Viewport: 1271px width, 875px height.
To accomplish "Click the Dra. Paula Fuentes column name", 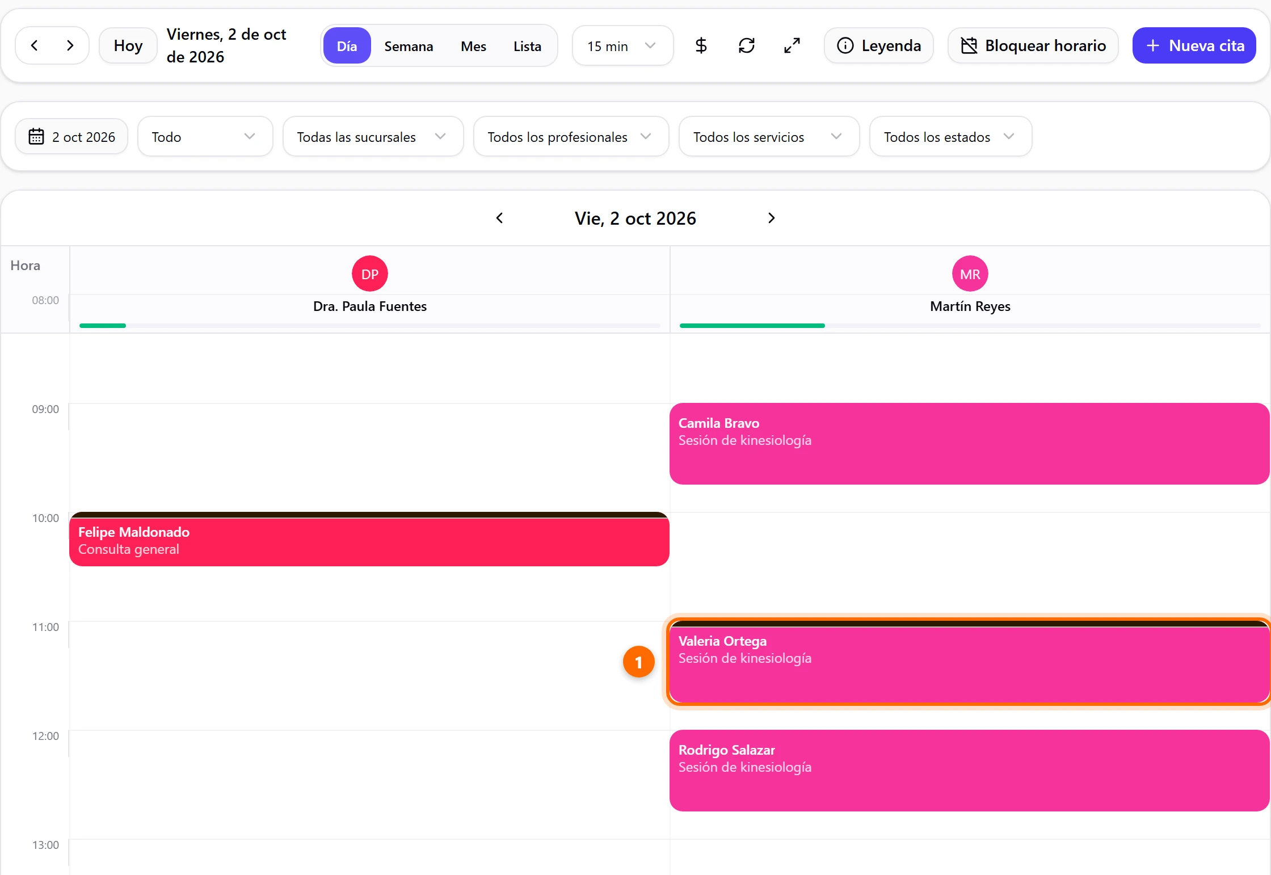I will click(370, 306).
